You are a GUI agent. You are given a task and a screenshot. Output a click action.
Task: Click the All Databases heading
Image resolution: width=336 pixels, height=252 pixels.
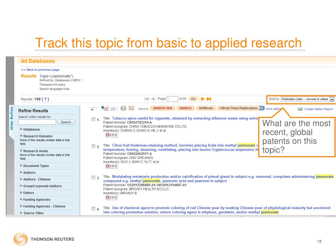pos(38,61)
